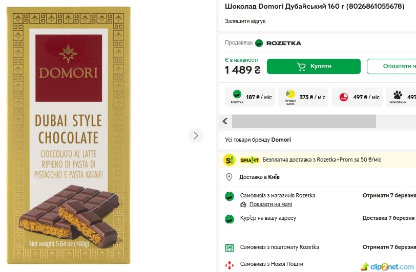Click the delivery location pin icon
Viewport: 416px width, 272px height.
point(230,177)
